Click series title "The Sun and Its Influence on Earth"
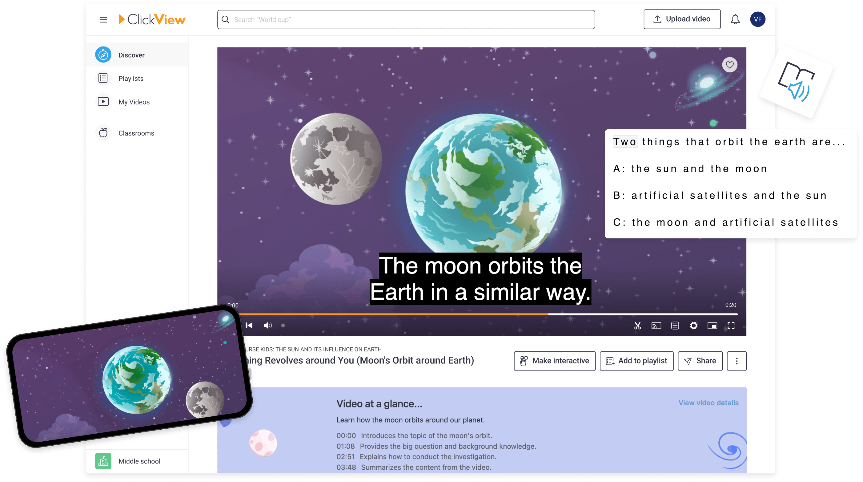Image resolution: width=863 pixels, height=482 pixels. pyautogui.click(x=328, y=349)
